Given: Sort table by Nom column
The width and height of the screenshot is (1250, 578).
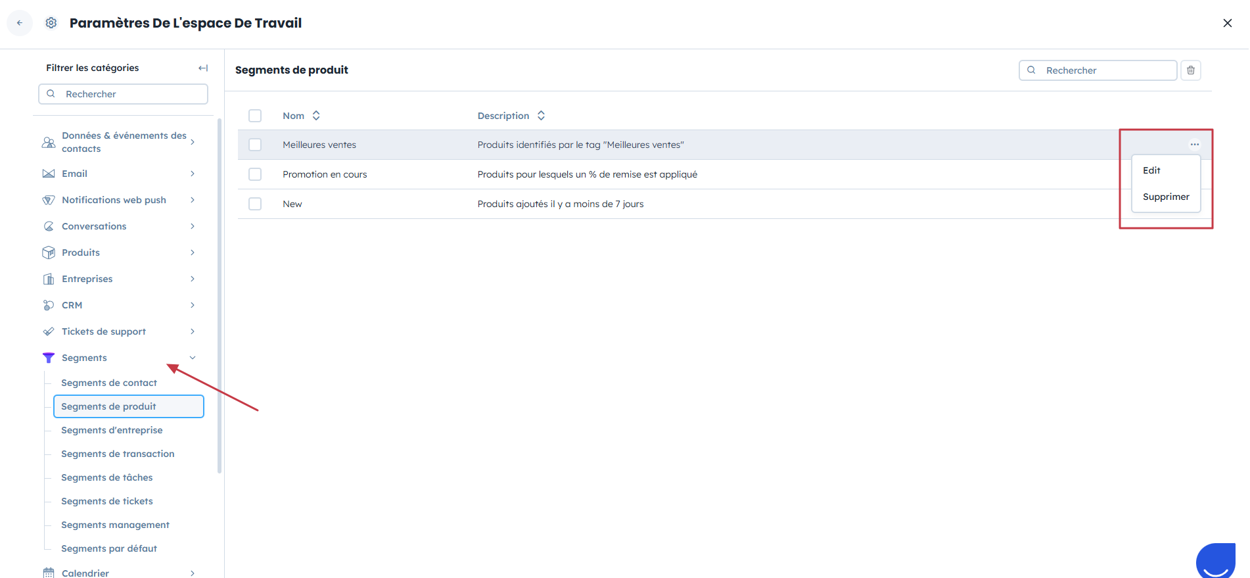Looking at the screenshot, I should click(x=316, y=116).
